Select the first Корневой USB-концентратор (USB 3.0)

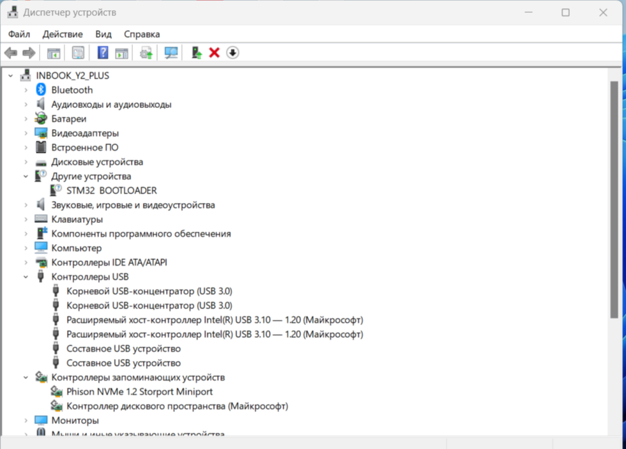(x=149, y=291)
